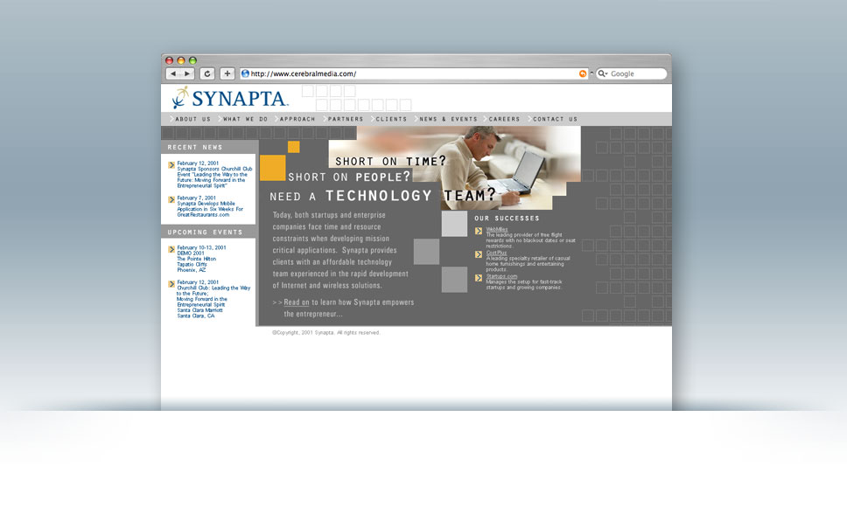Reload the page with refresh button
Screen dimensions: 847x507
tap(207, 74)
